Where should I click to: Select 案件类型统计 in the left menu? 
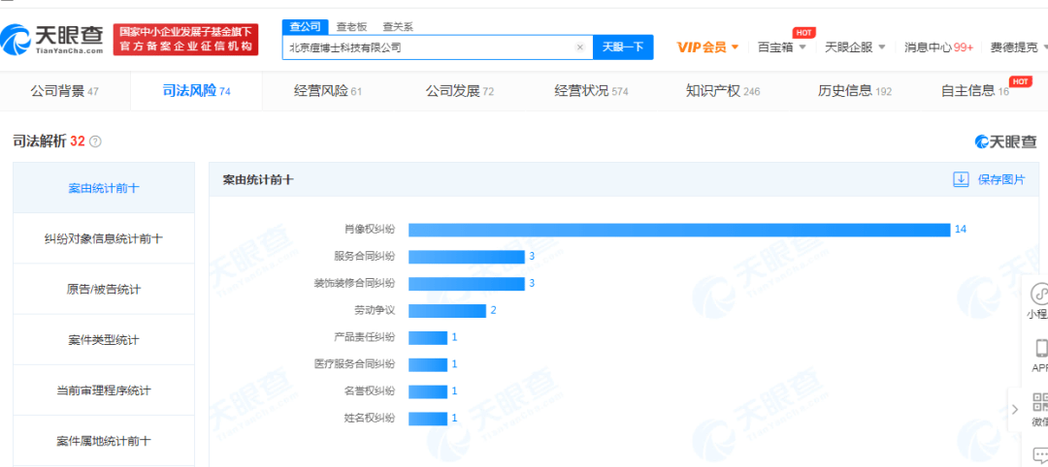[104, 340]
